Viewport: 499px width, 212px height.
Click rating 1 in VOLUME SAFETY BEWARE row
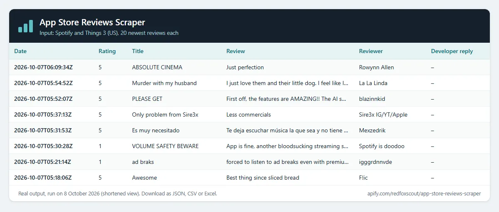[100, 146]
